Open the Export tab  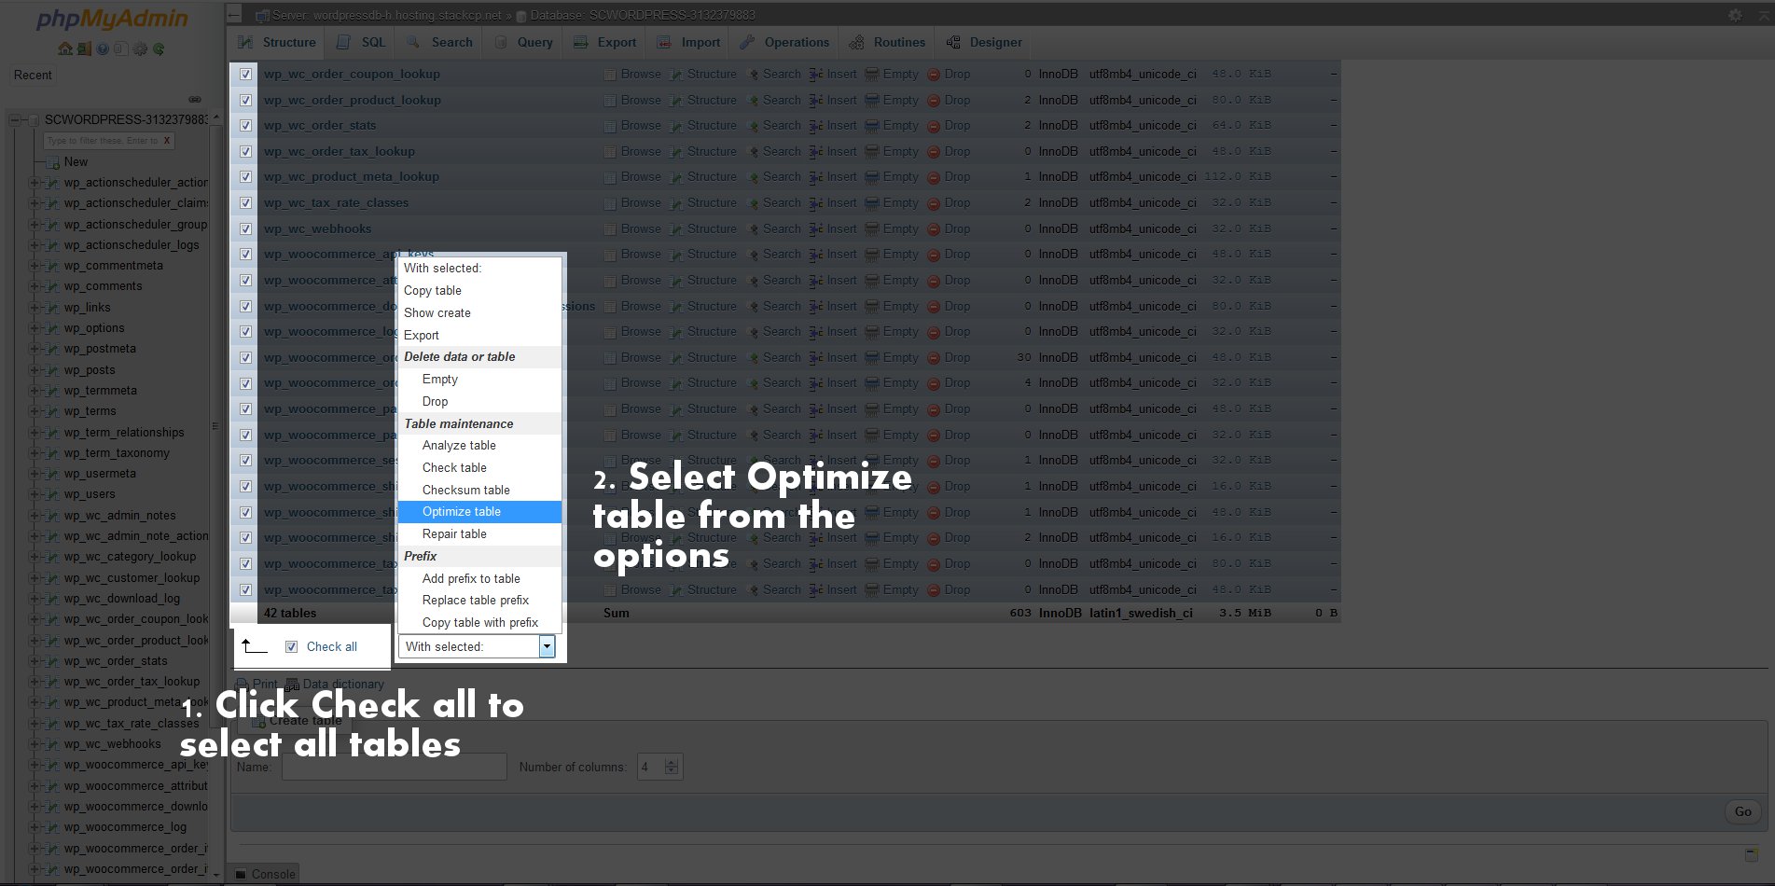coord(604,43)
